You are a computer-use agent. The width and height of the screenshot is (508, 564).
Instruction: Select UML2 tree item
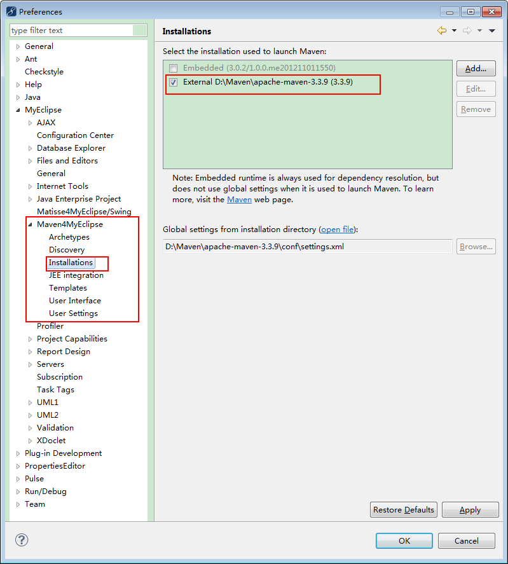click(x=48, y=415)
